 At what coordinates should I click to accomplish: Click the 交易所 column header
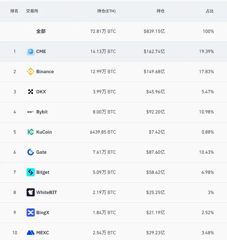[32, 11]
